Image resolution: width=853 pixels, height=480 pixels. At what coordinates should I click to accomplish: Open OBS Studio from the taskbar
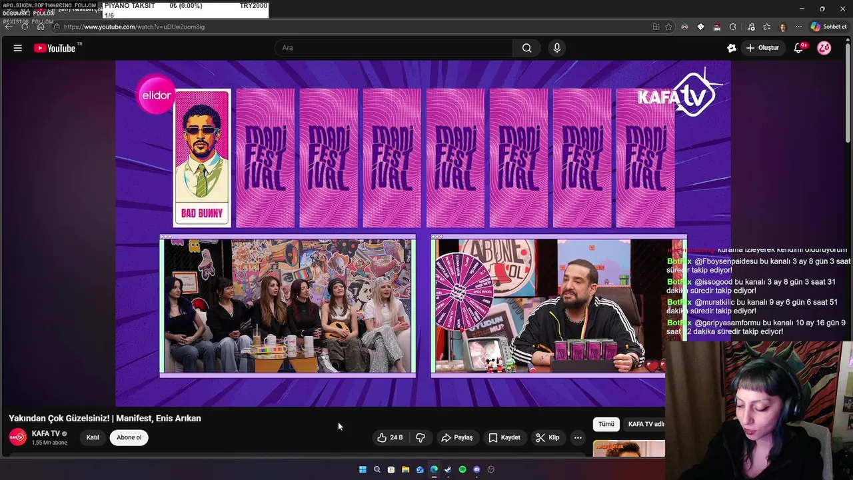click(x=491, y=469)
